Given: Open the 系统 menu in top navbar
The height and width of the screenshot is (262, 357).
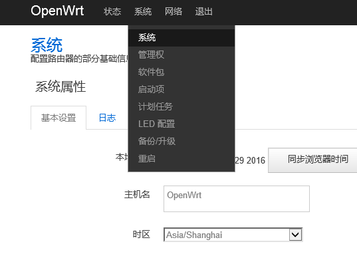Looking at the screenshot, I should 143,11.
